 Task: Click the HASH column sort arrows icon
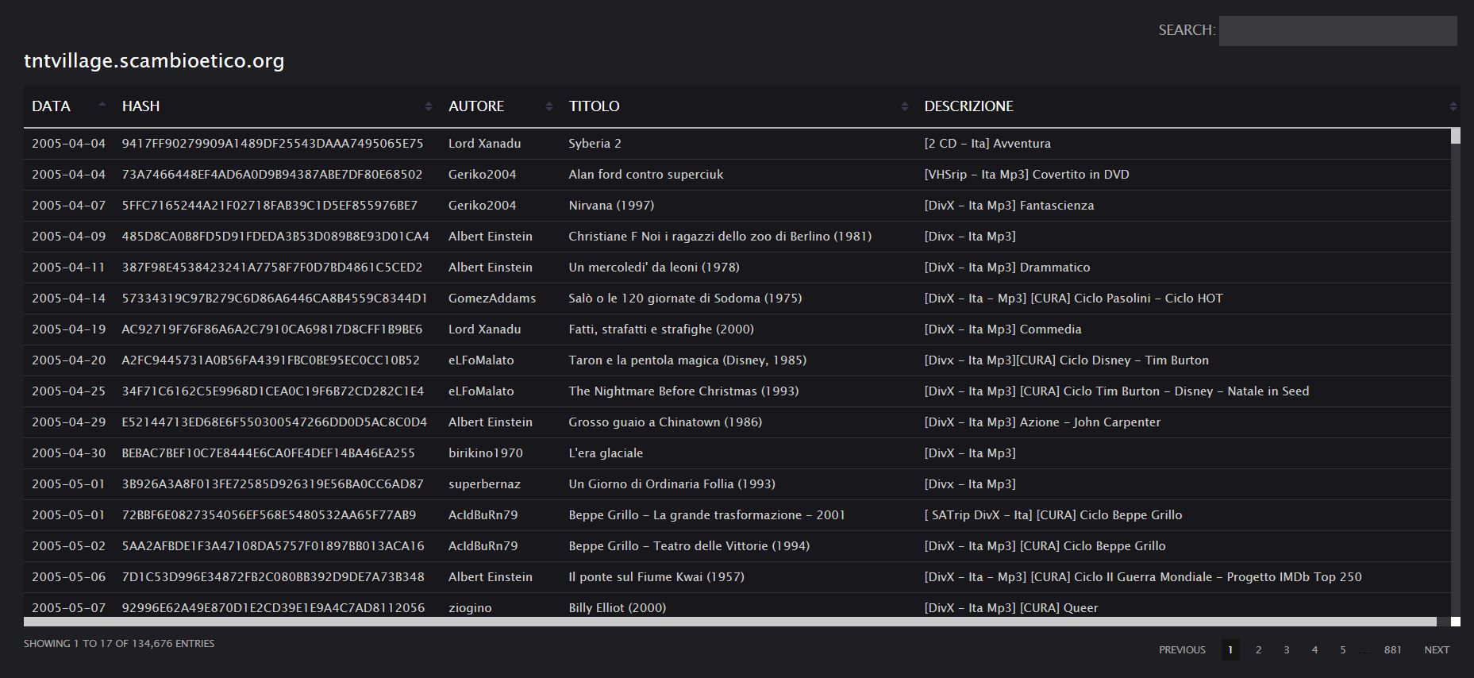click(429, 106)
